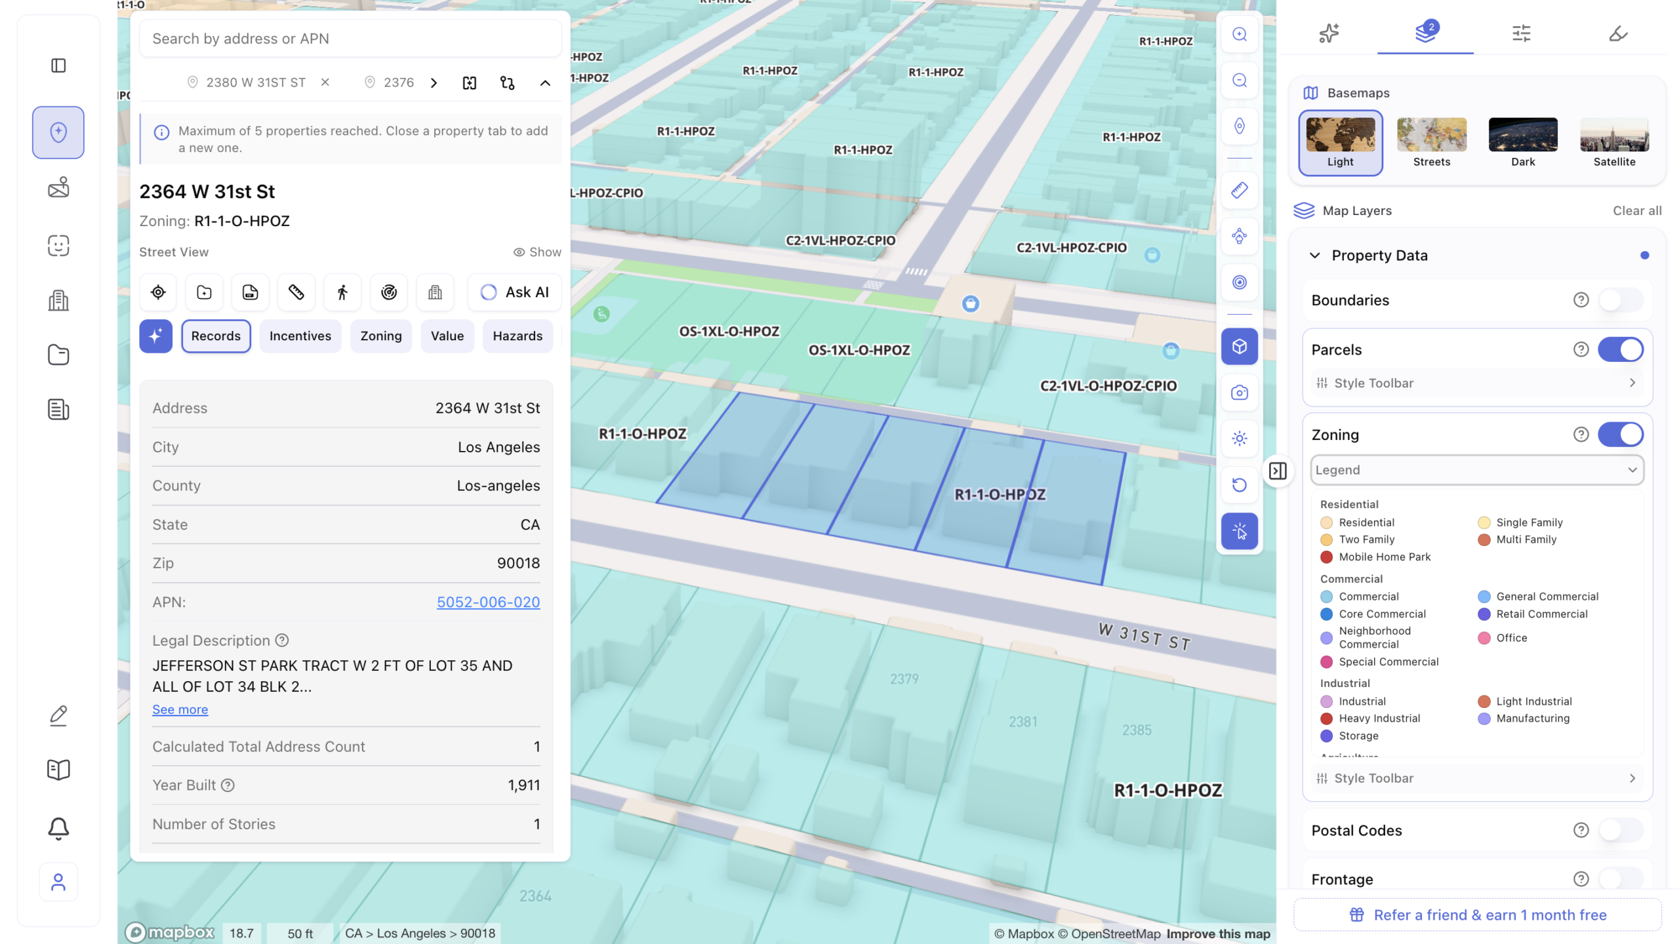Screen dimensions: 1679x944
Task: Show Street View
Action: 536,252
